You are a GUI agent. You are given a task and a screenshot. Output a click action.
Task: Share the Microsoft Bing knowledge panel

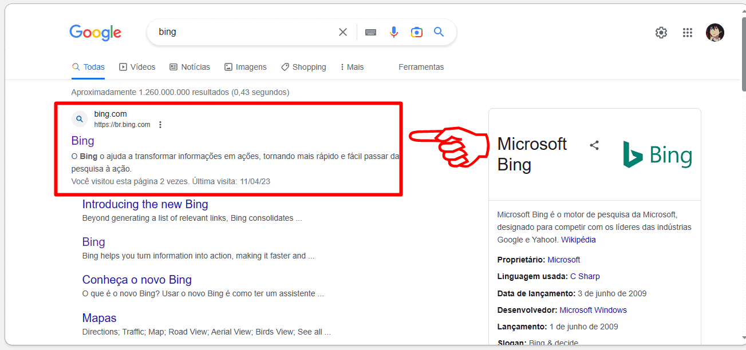(594, 145)
